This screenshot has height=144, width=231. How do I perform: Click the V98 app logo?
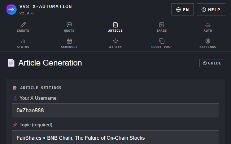pyautogui.click(x=11, y=9)
